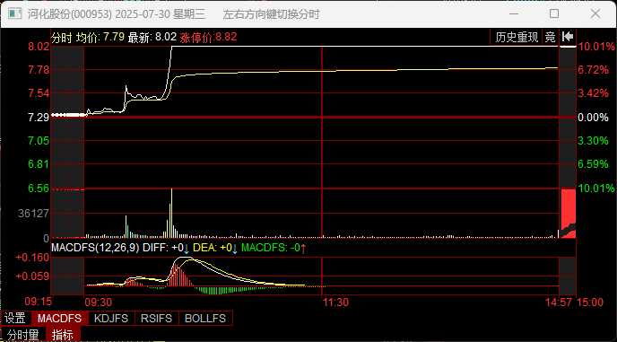Maximize the window with the square icon

(x=554, y=13)
